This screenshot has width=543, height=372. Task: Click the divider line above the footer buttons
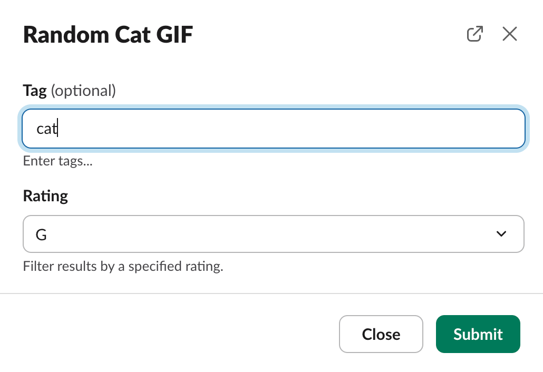pyautogui.click(x=271, y=293)
